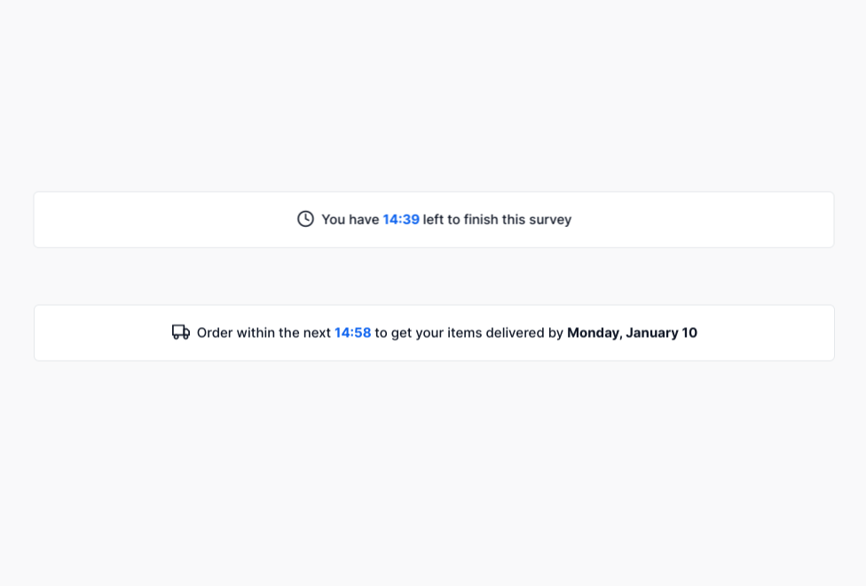Click the blue 14:39 survey countdown

[x=401, y=219]
